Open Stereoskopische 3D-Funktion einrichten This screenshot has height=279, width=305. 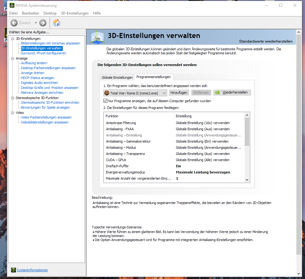pyautogui.click(x=50, y=102)
